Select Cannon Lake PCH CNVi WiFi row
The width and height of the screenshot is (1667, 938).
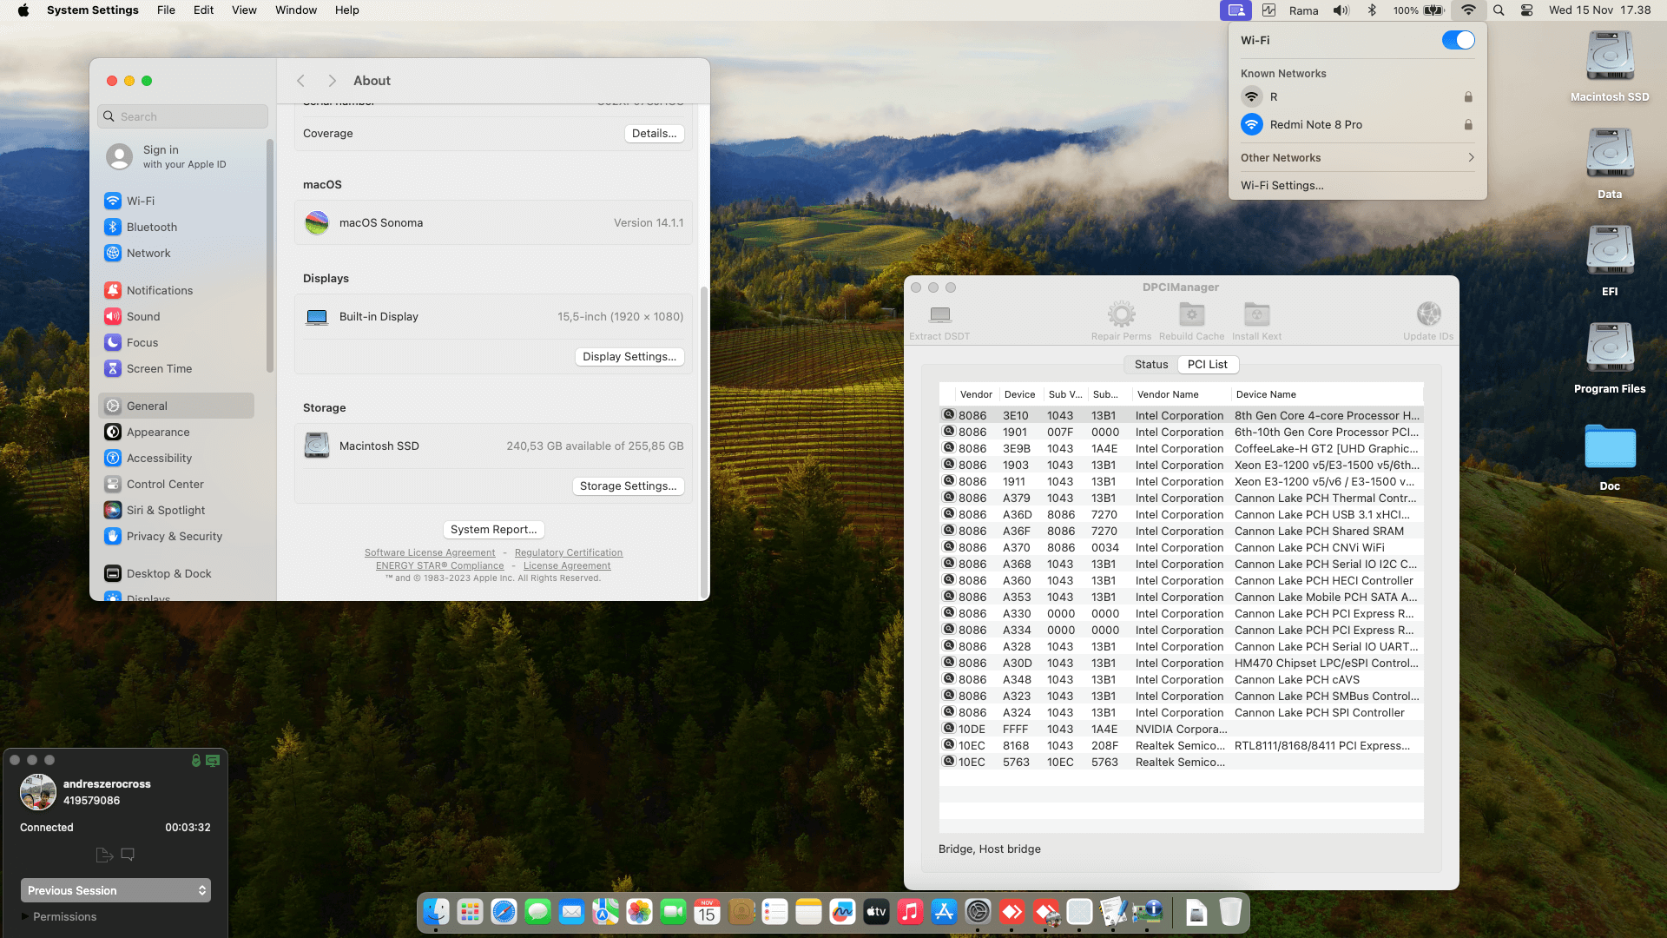[x=1181, y=548]
